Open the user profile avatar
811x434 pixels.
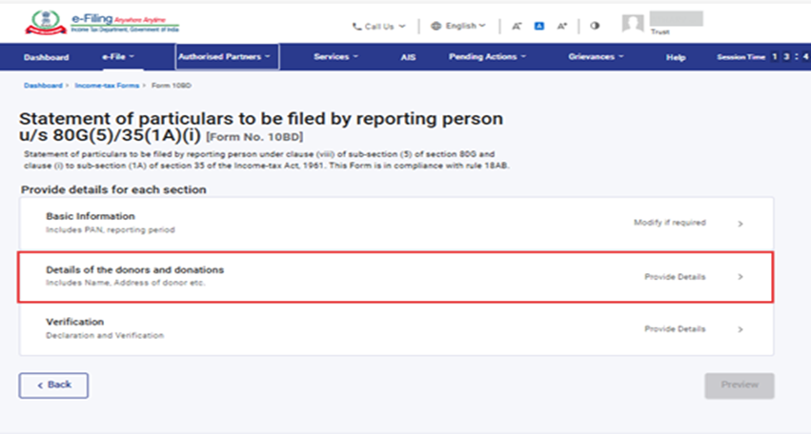633,25
